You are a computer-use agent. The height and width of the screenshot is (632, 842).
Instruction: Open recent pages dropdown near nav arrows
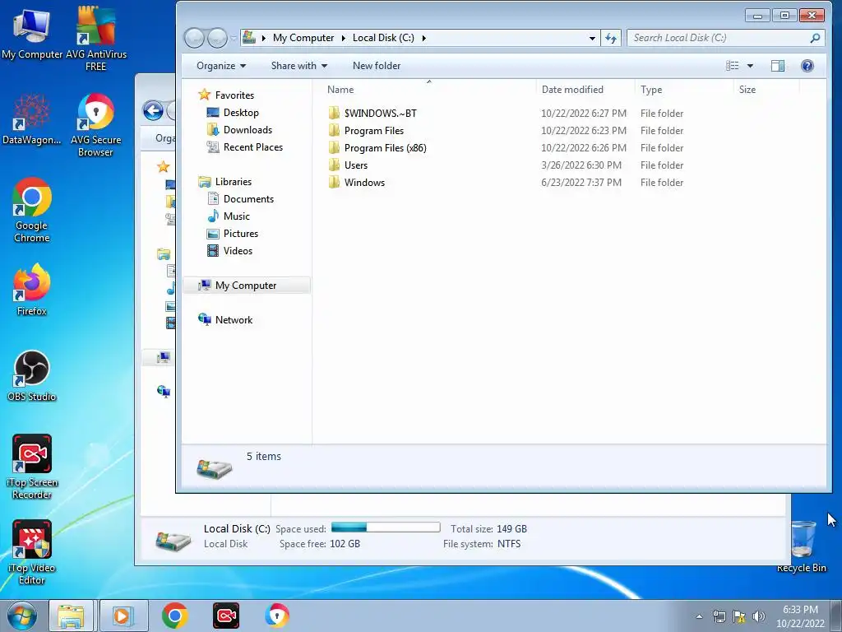(234, 38)
